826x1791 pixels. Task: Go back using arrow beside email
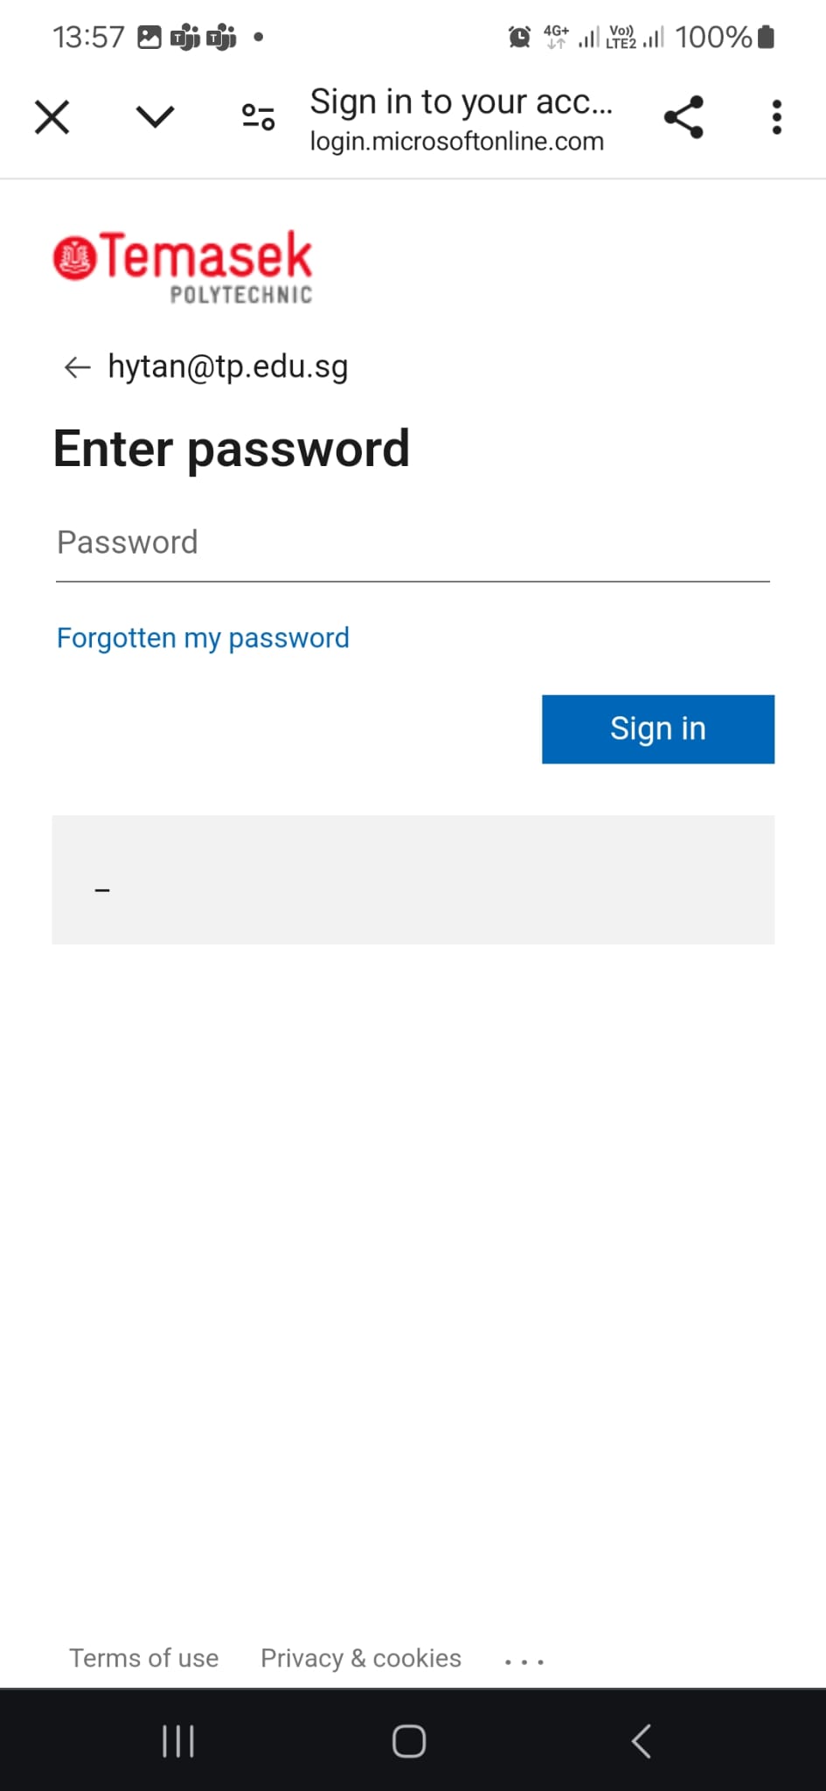click(77, 367)
